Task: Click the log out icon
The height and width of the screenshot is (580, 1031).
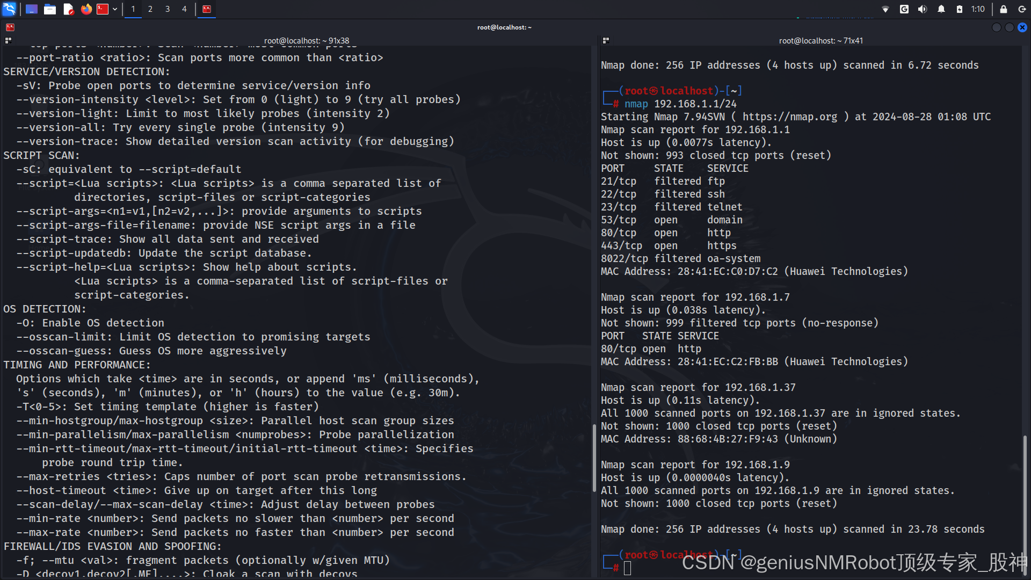Action: (x=1022, y=9)
